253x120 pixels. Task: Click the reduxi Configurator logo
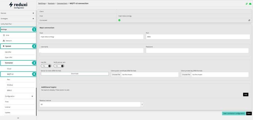pyautogui.click(x=18, y=5)
